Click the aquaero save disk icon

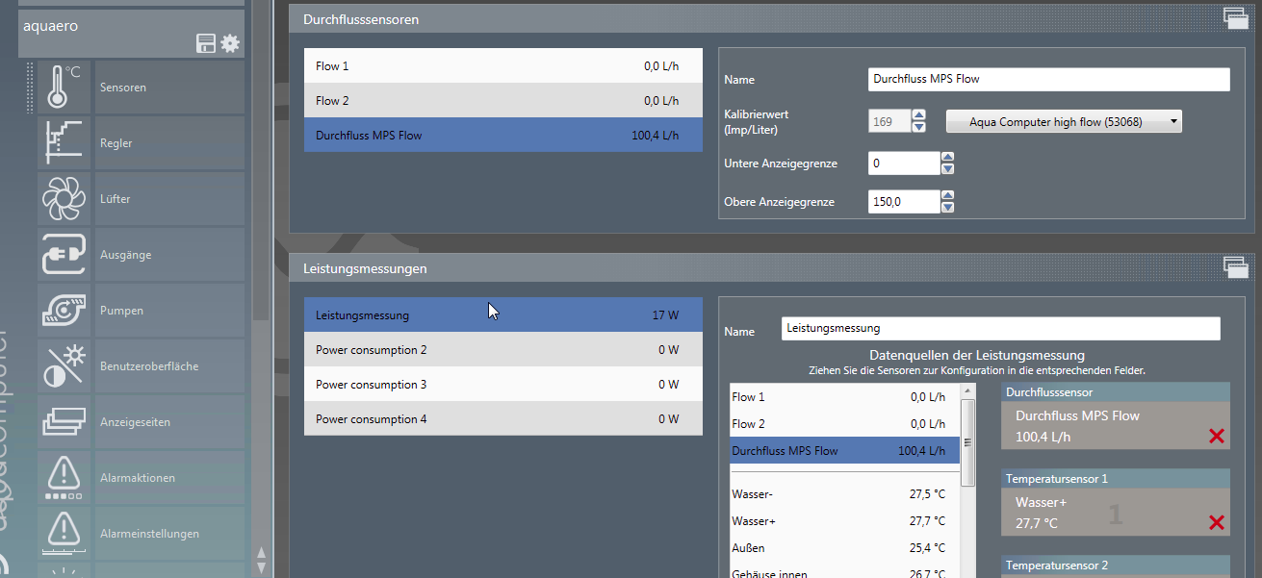[205, 43]
